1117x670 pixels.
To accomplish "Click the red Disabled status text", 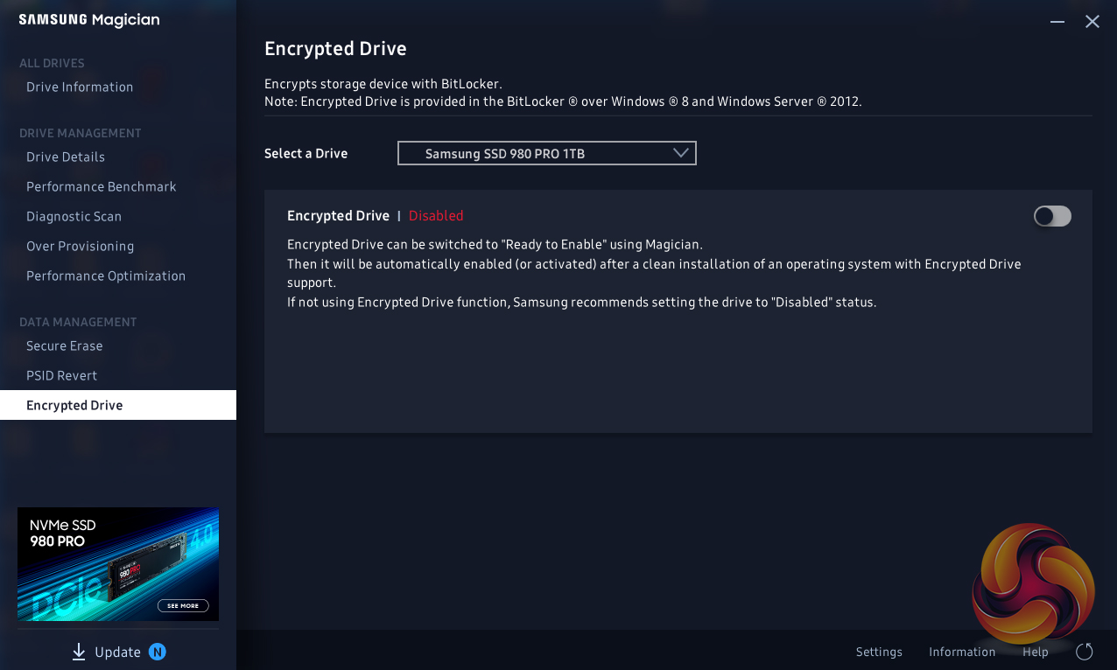I will [436, 216].
